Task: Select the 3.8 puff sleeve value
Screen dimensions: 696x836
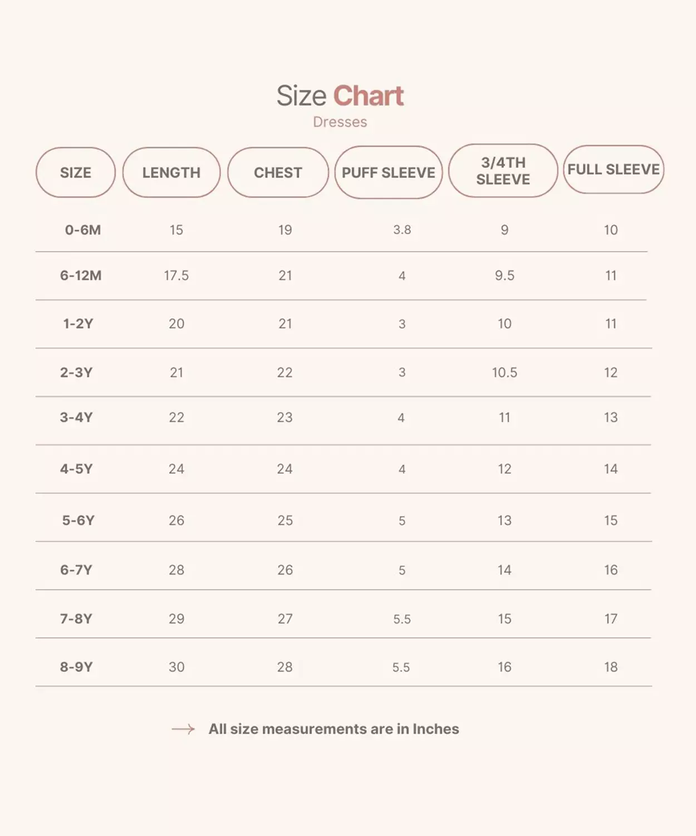Action: pyautogui.click(x=402, y=230)
